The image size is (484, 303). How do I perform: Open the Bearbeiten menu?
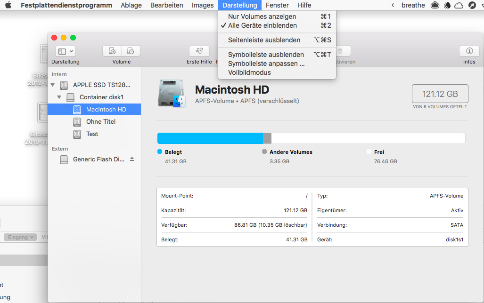[167, 5]
